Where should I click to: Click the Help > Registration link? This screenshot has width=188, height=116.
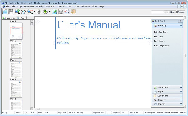pos(162,46)
